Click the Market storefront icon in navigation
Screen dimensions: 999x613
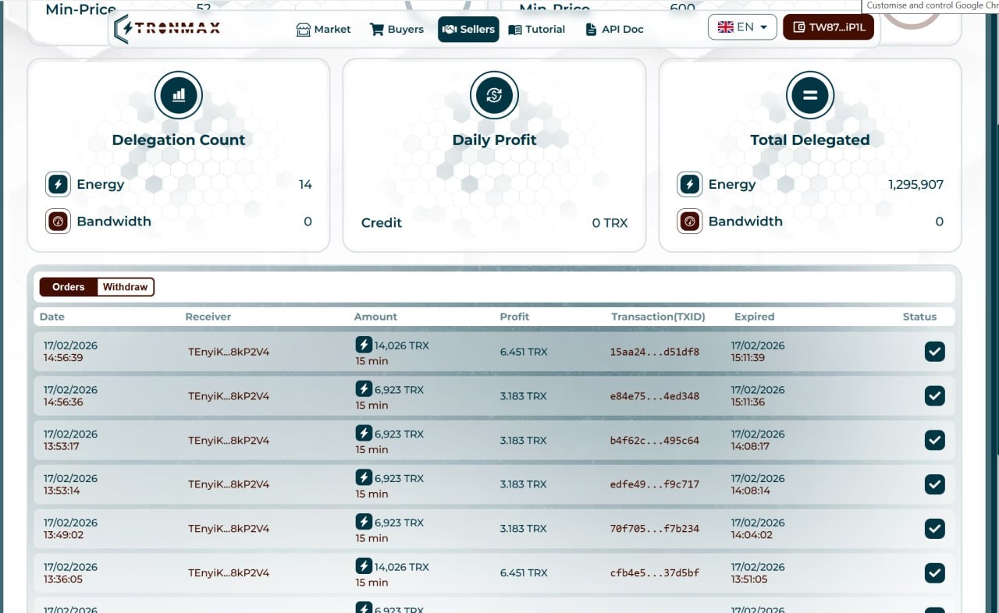[302, 29]
